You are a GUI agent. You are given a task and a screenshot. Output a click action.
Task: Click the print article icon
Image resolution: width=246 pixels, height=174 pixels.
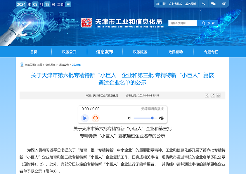[x=218, y=95]
